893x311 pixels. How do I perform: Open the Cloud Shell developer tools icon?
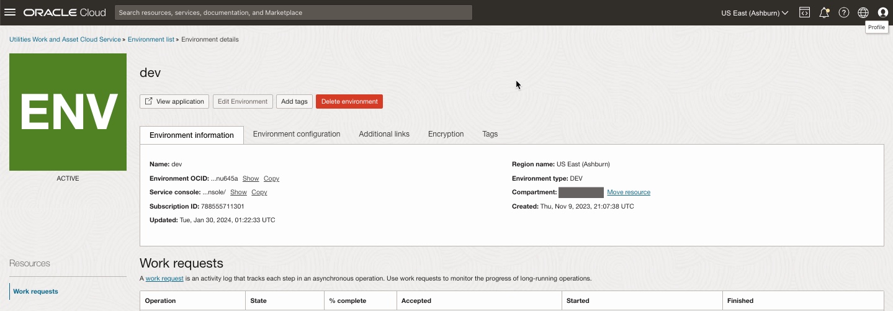click(x=804, y=12)
